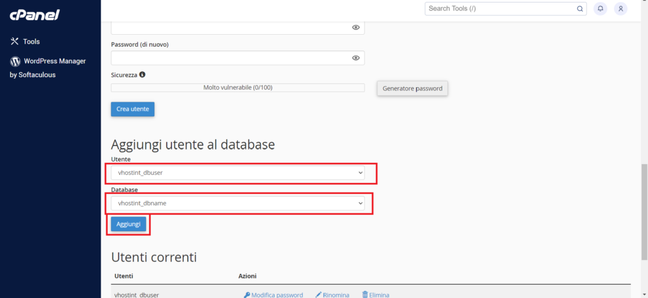Click the vertical page scrollbar
The width and height of the screenshot is (648, 298).
[x=645, y=212]
